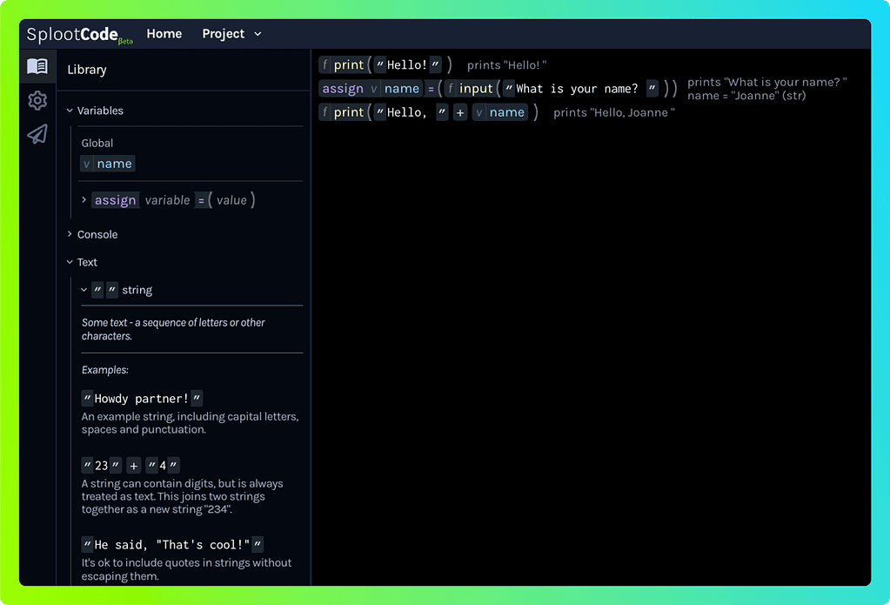Select the "Hello, " string in third line
Image resolution: width=890 pixels, height=605 pixels.
[x=407, y=112]
